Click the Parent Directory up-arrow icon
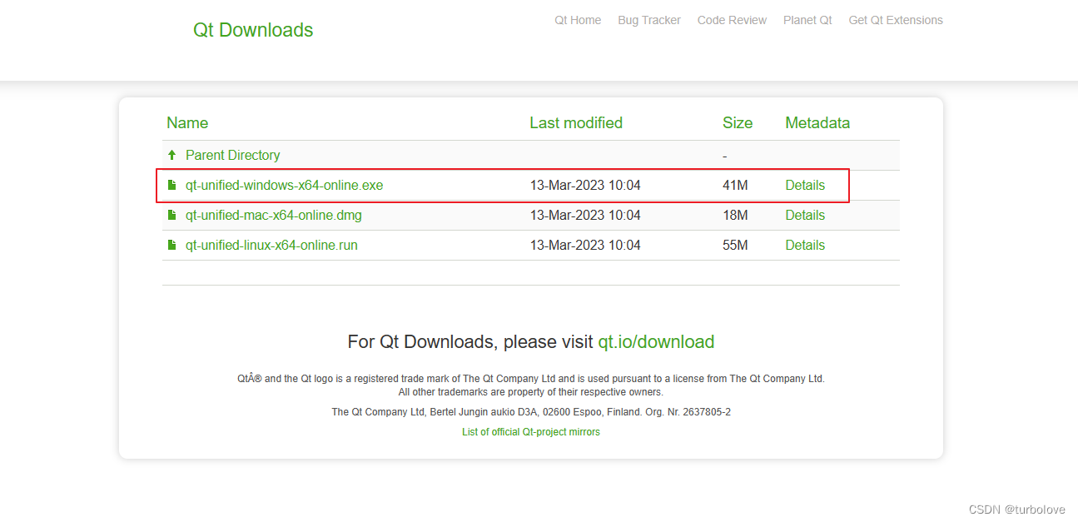Screen dimensions: 1078x522 [x=171, y=155]
